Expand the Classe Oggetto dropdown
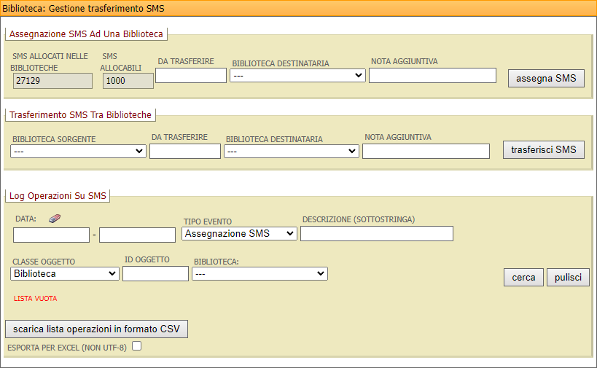Image resolution: width=597 pixels, height=368 pixels. pos(65,273)
